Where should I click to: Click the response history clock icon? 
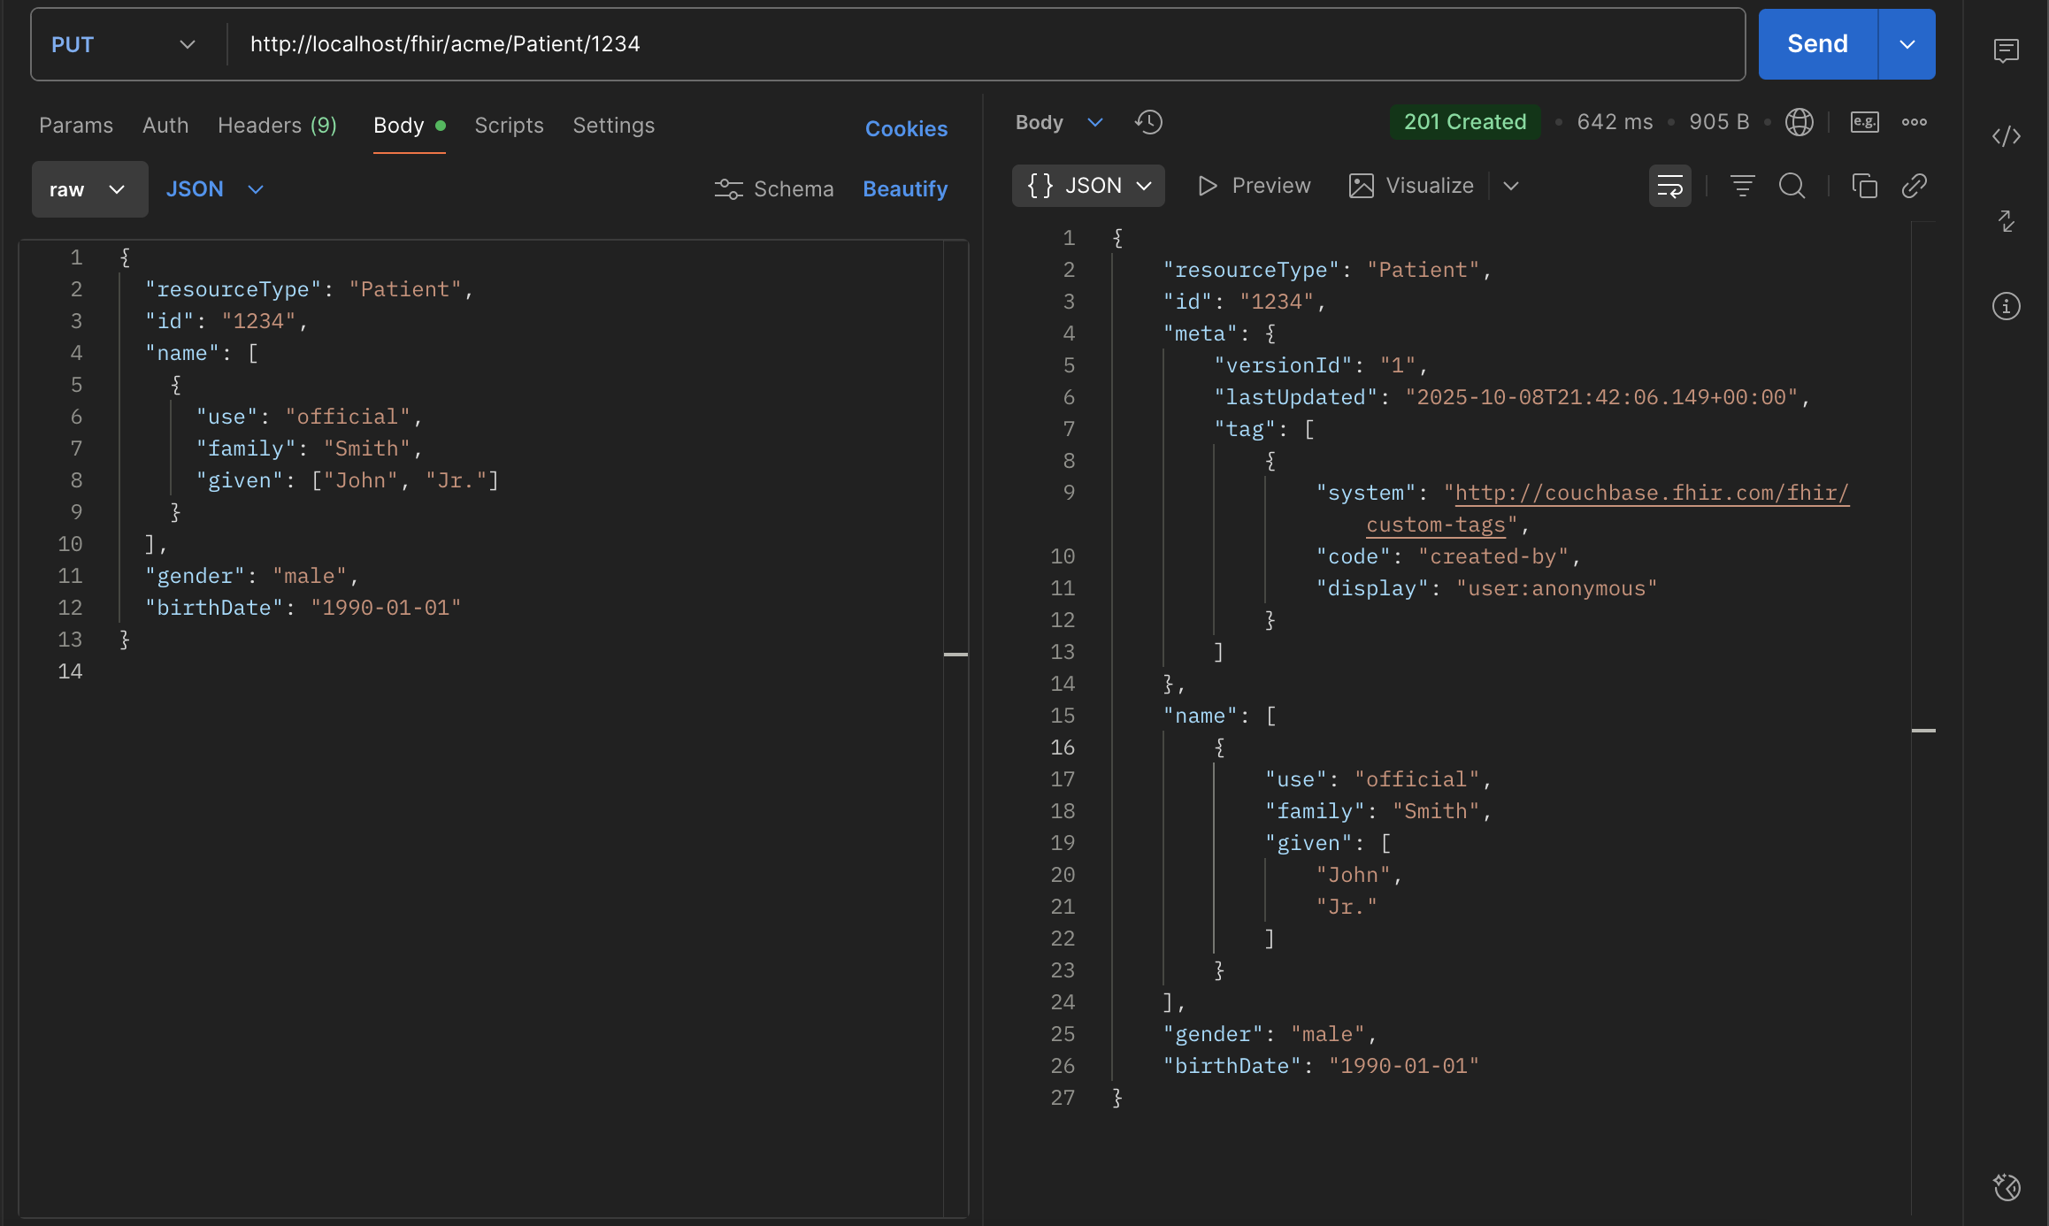click(1148, 122)
